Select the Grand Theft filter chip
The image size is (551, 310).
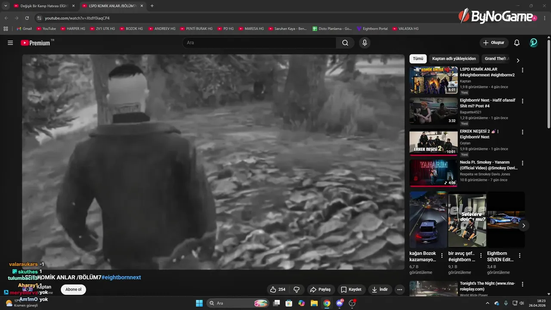coord(497,59)
